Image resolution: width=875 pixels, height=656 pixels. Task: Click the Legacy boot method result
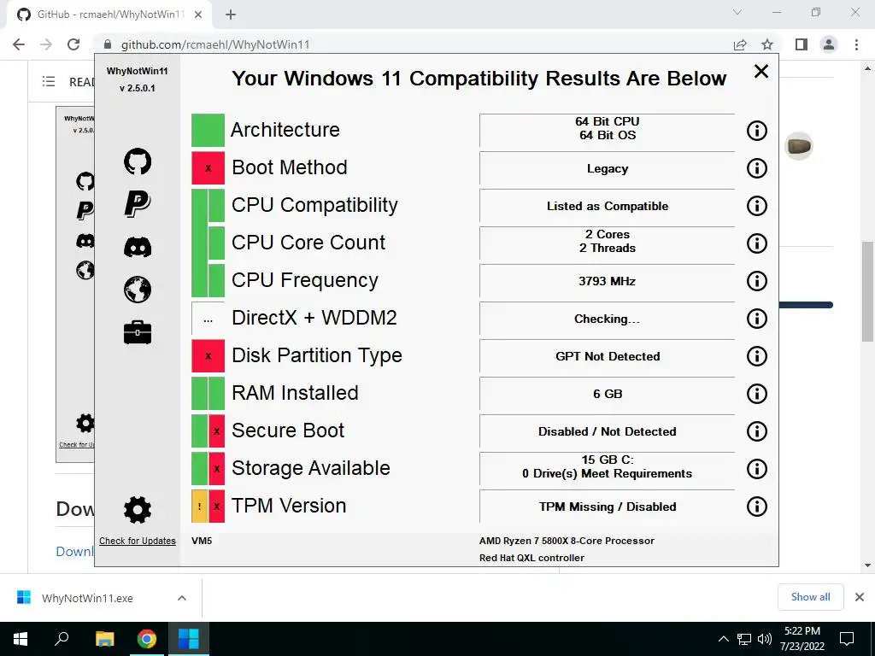click(608, 168)
